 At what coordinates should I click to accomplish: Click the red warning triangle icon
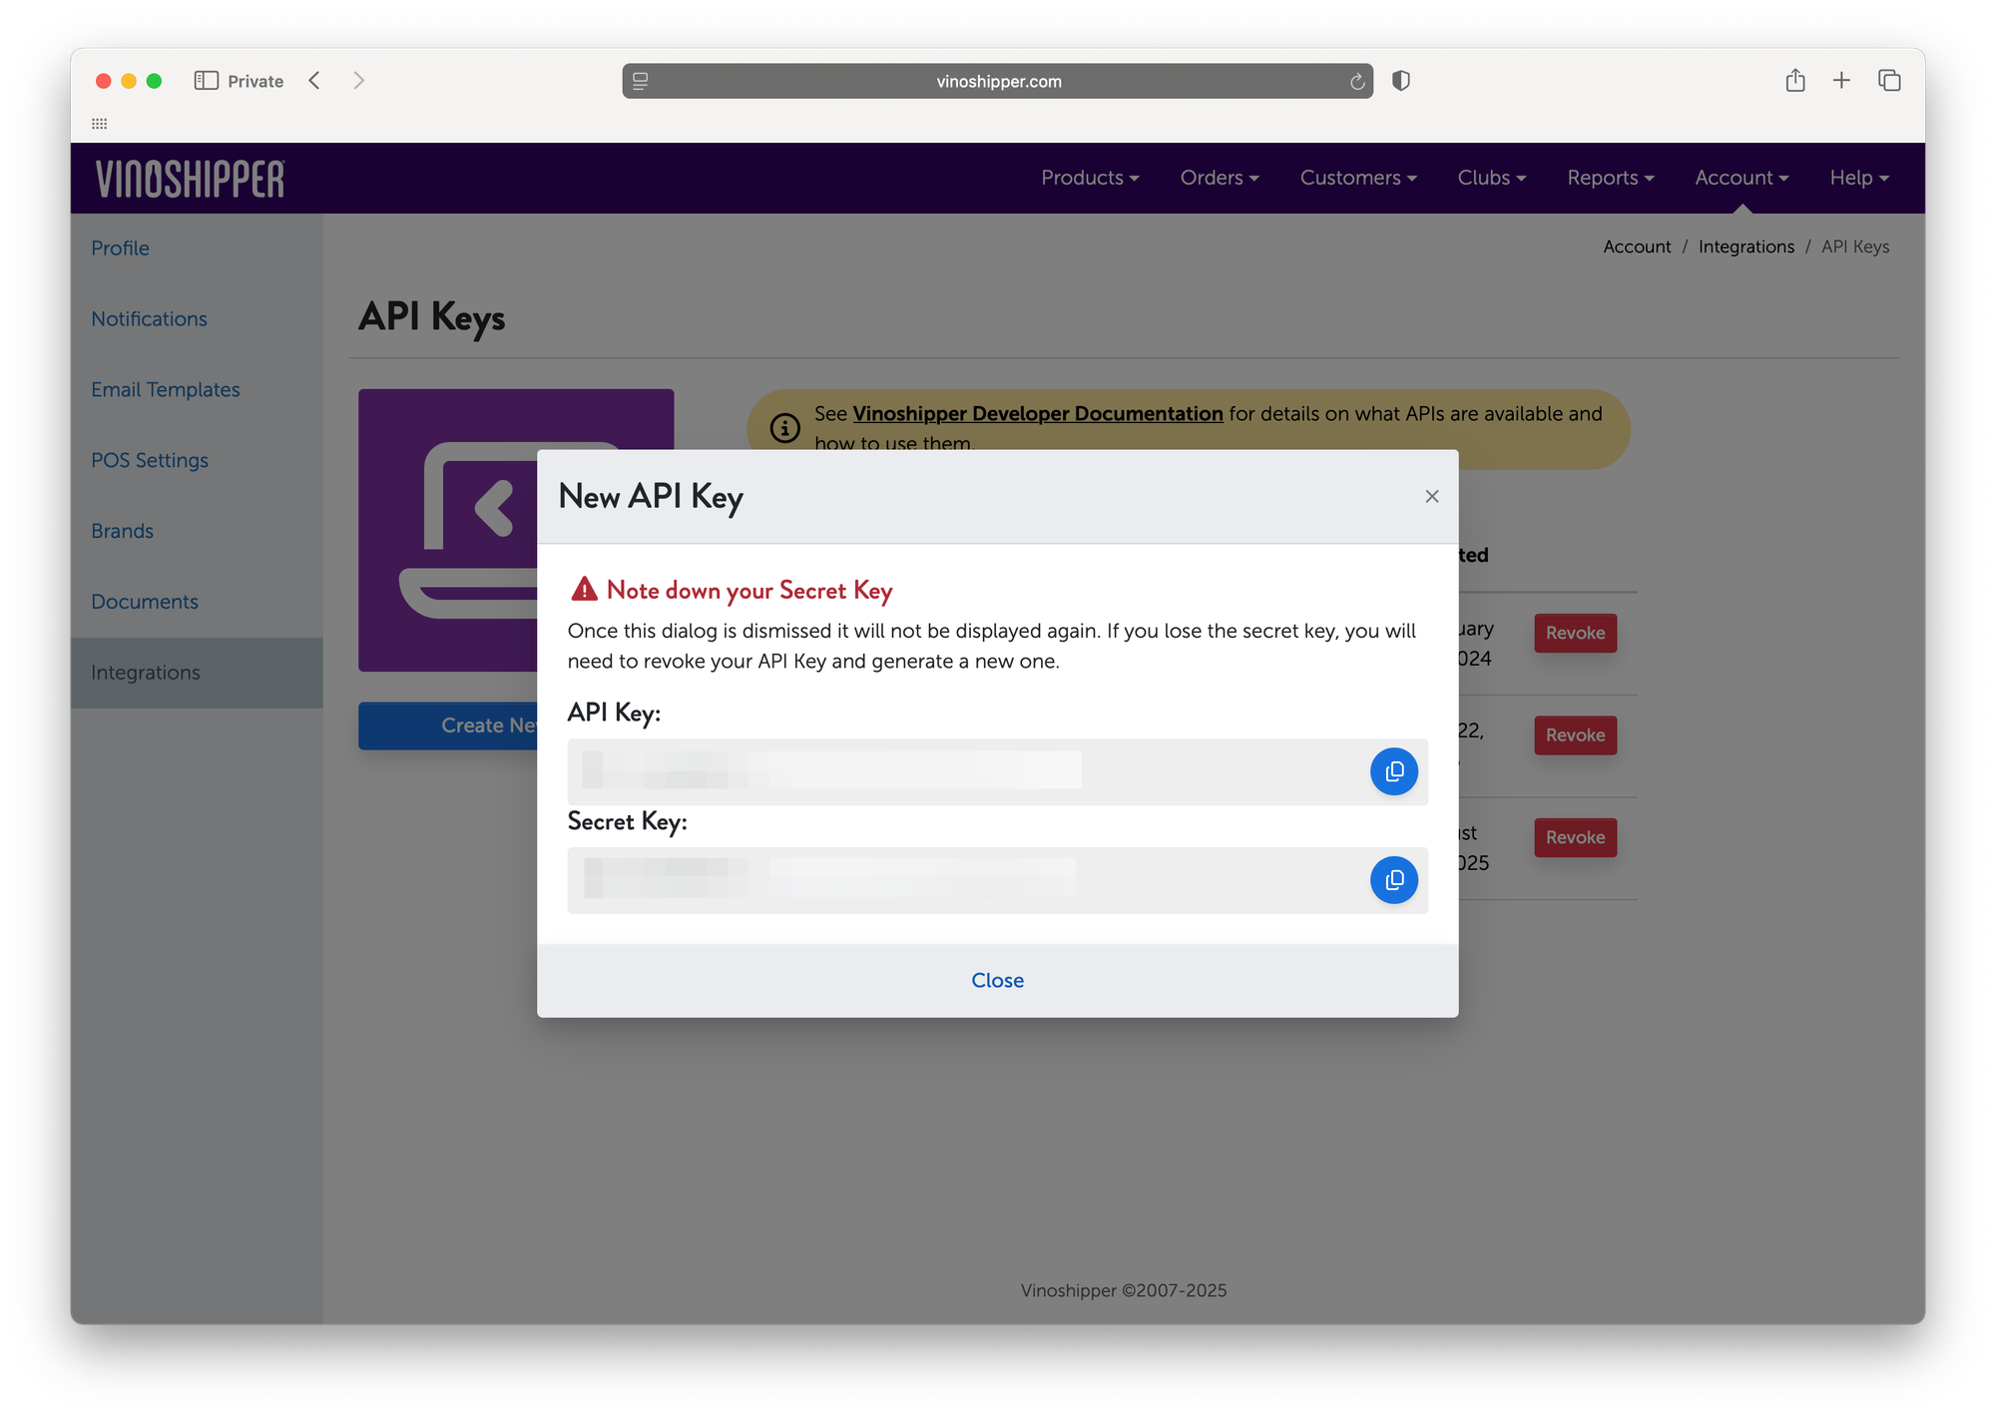584,590
